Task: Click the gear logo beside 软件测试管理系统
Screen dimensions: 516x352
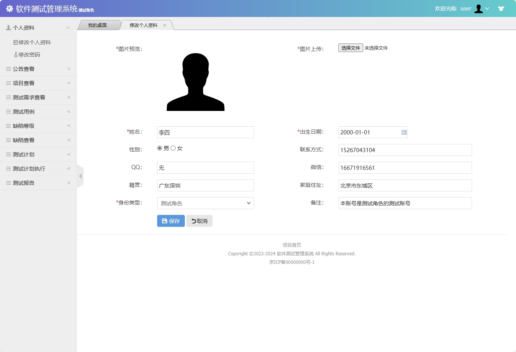Action: tap(10, 8)
